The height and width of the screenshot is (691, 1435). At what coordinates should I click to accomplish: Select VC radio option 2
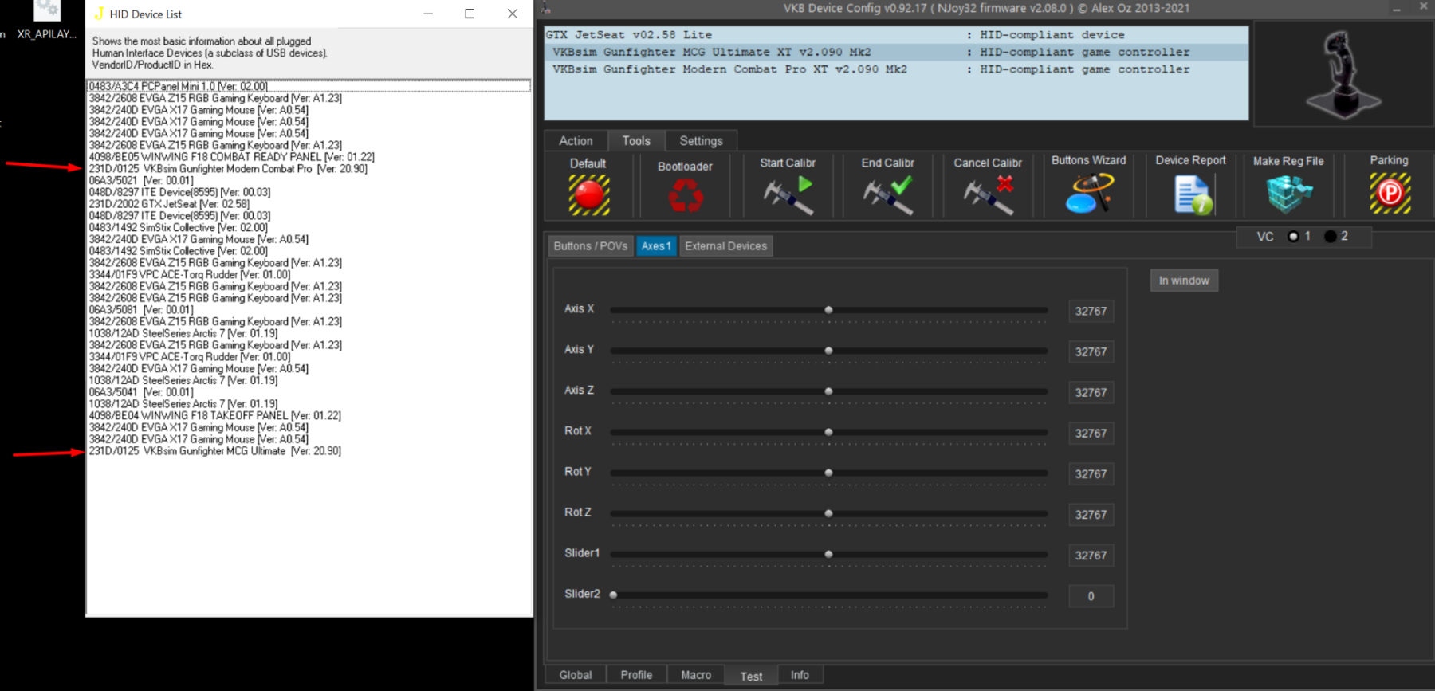[x=1330, y=237]
